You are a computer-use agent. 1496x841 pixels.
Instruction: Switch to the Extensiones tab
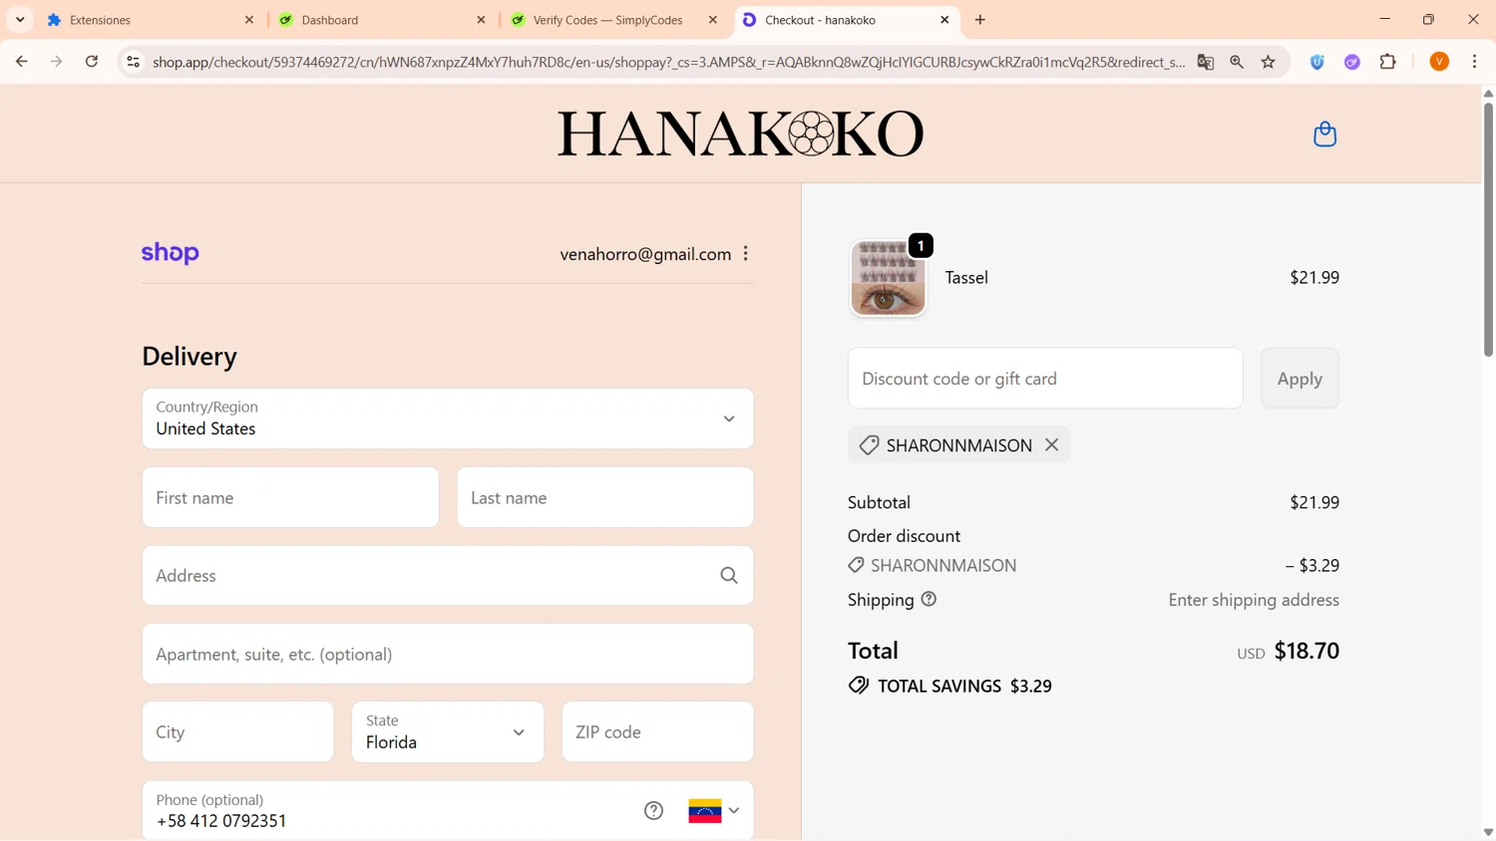click(150, 20)
